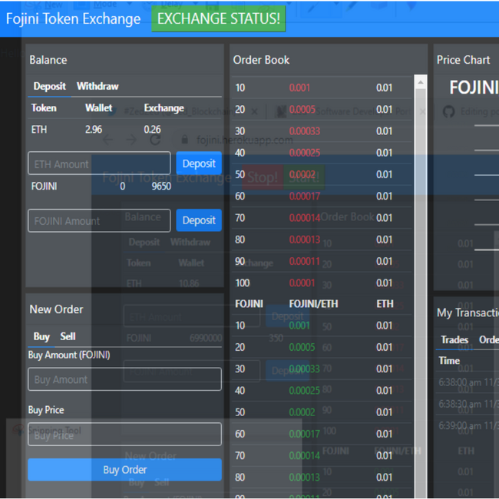Select the Deposit tab in Balance
Image resolution: width=499 pixels, height=499 pixels.
click(49, 86)
